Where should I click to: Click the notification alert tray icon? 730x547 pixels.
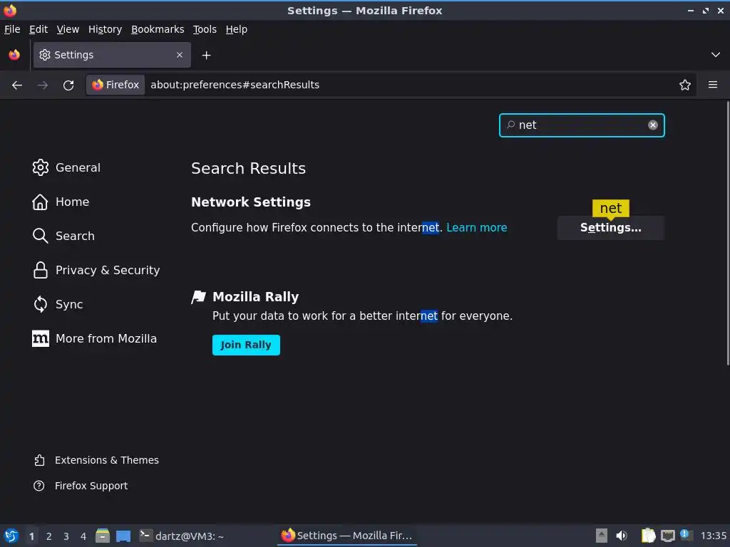[x=686, y=535]
